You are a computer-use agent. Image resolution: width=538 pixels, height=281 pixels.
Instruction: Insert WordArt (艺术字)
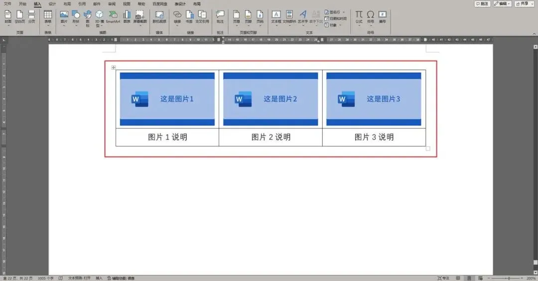point(303,17)
